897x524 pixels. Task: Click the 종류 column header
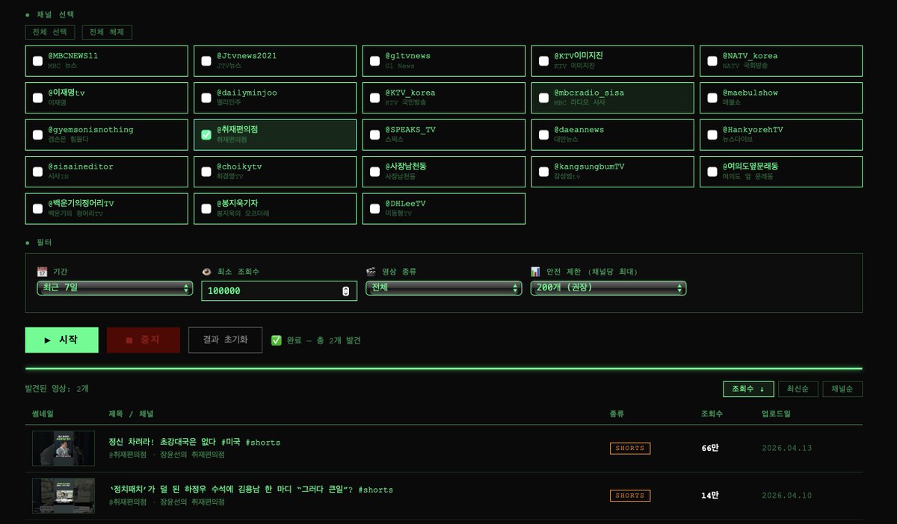617,414
